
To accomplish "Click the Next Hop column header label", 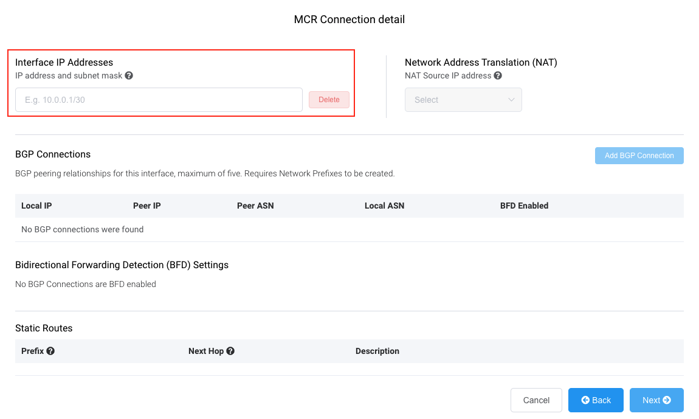I will coord(206,351).
